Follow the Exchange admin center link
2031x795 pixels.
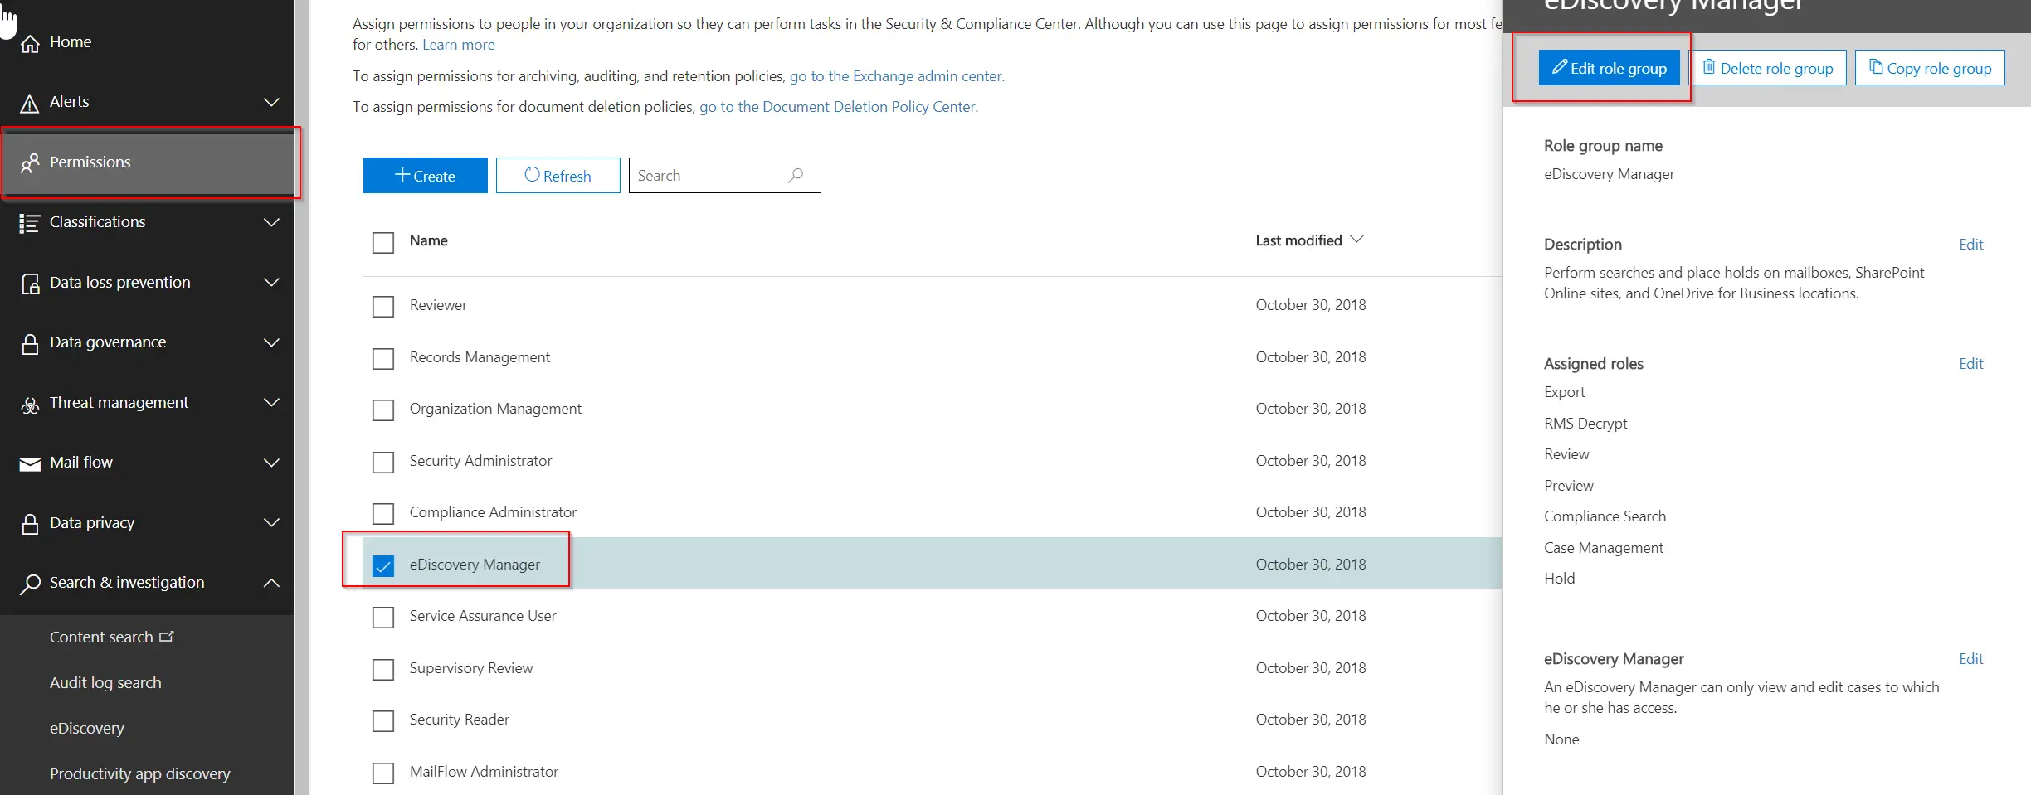tap(896, 76)
